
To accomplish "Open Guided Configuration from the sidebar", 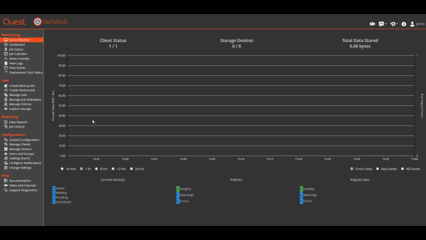I will coord(24,140).
